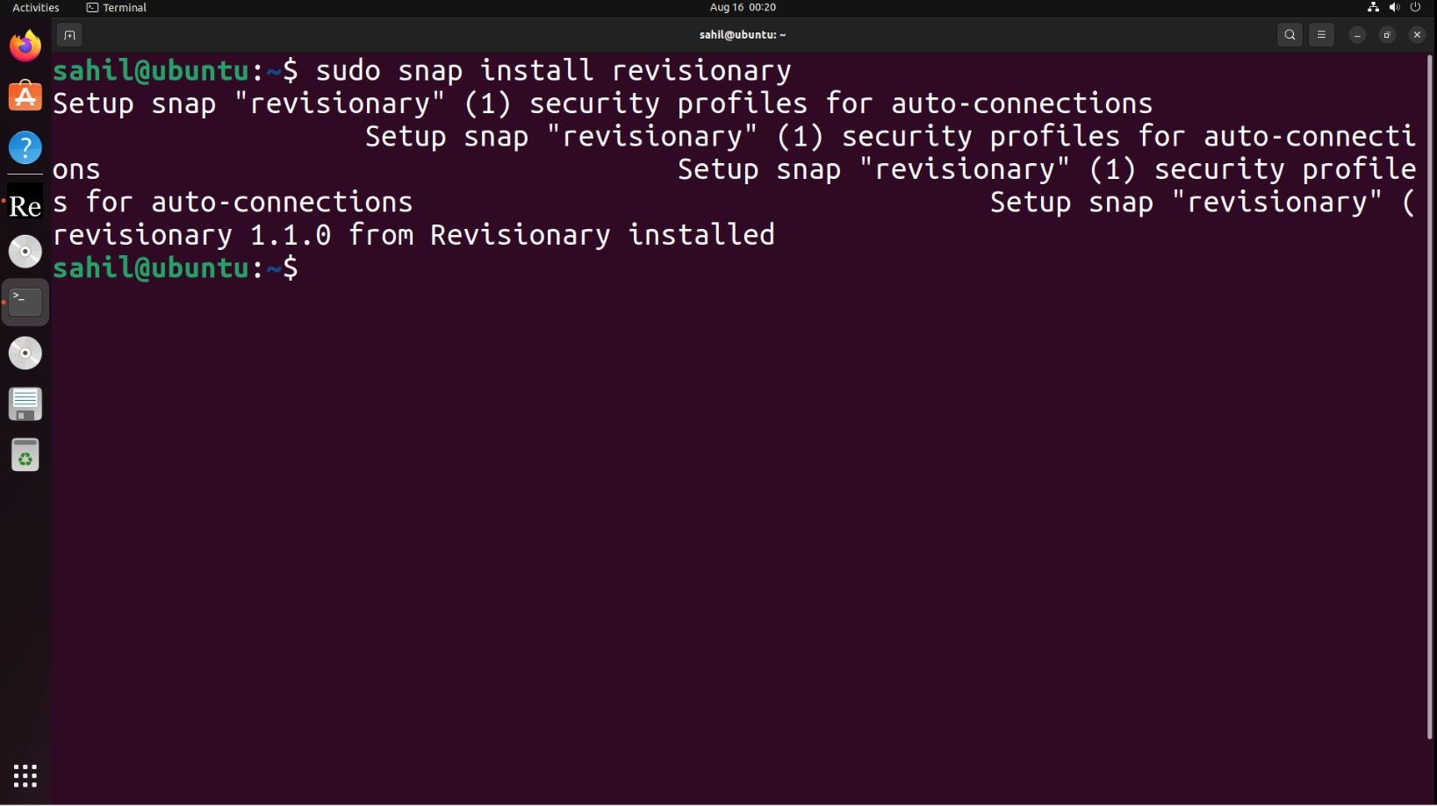
Task: Focus the Terminal icon in the dock
Action: (25, 303)
